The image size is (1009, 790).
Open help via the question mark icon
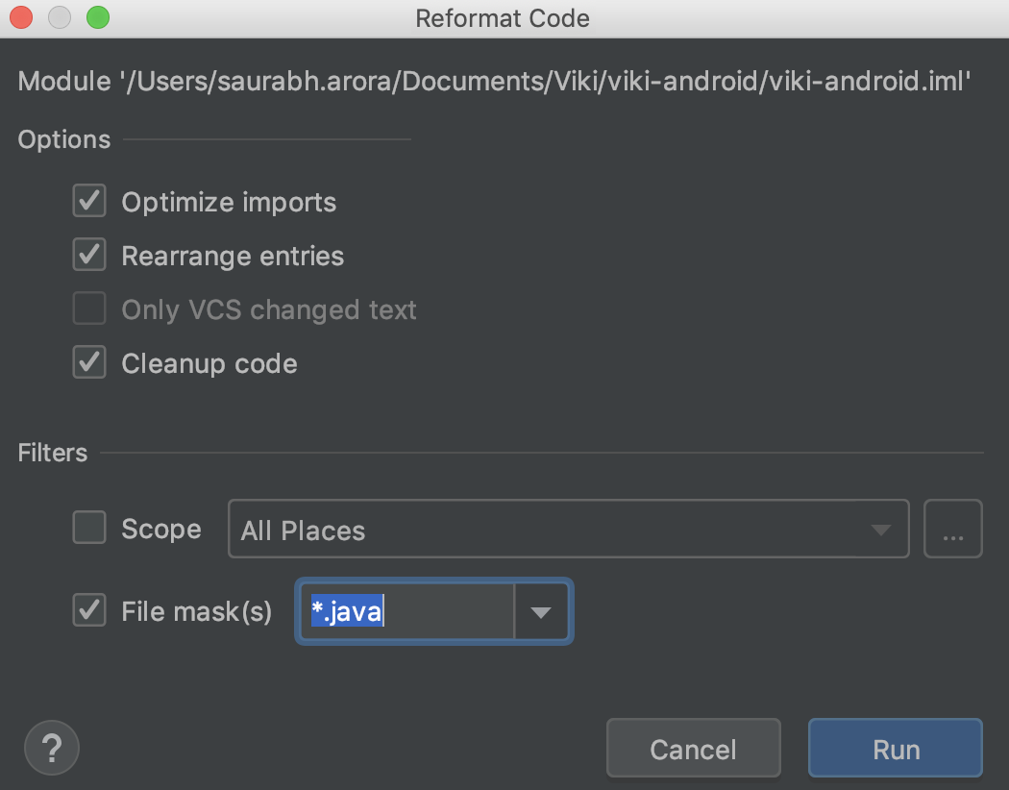coord(52,748)
